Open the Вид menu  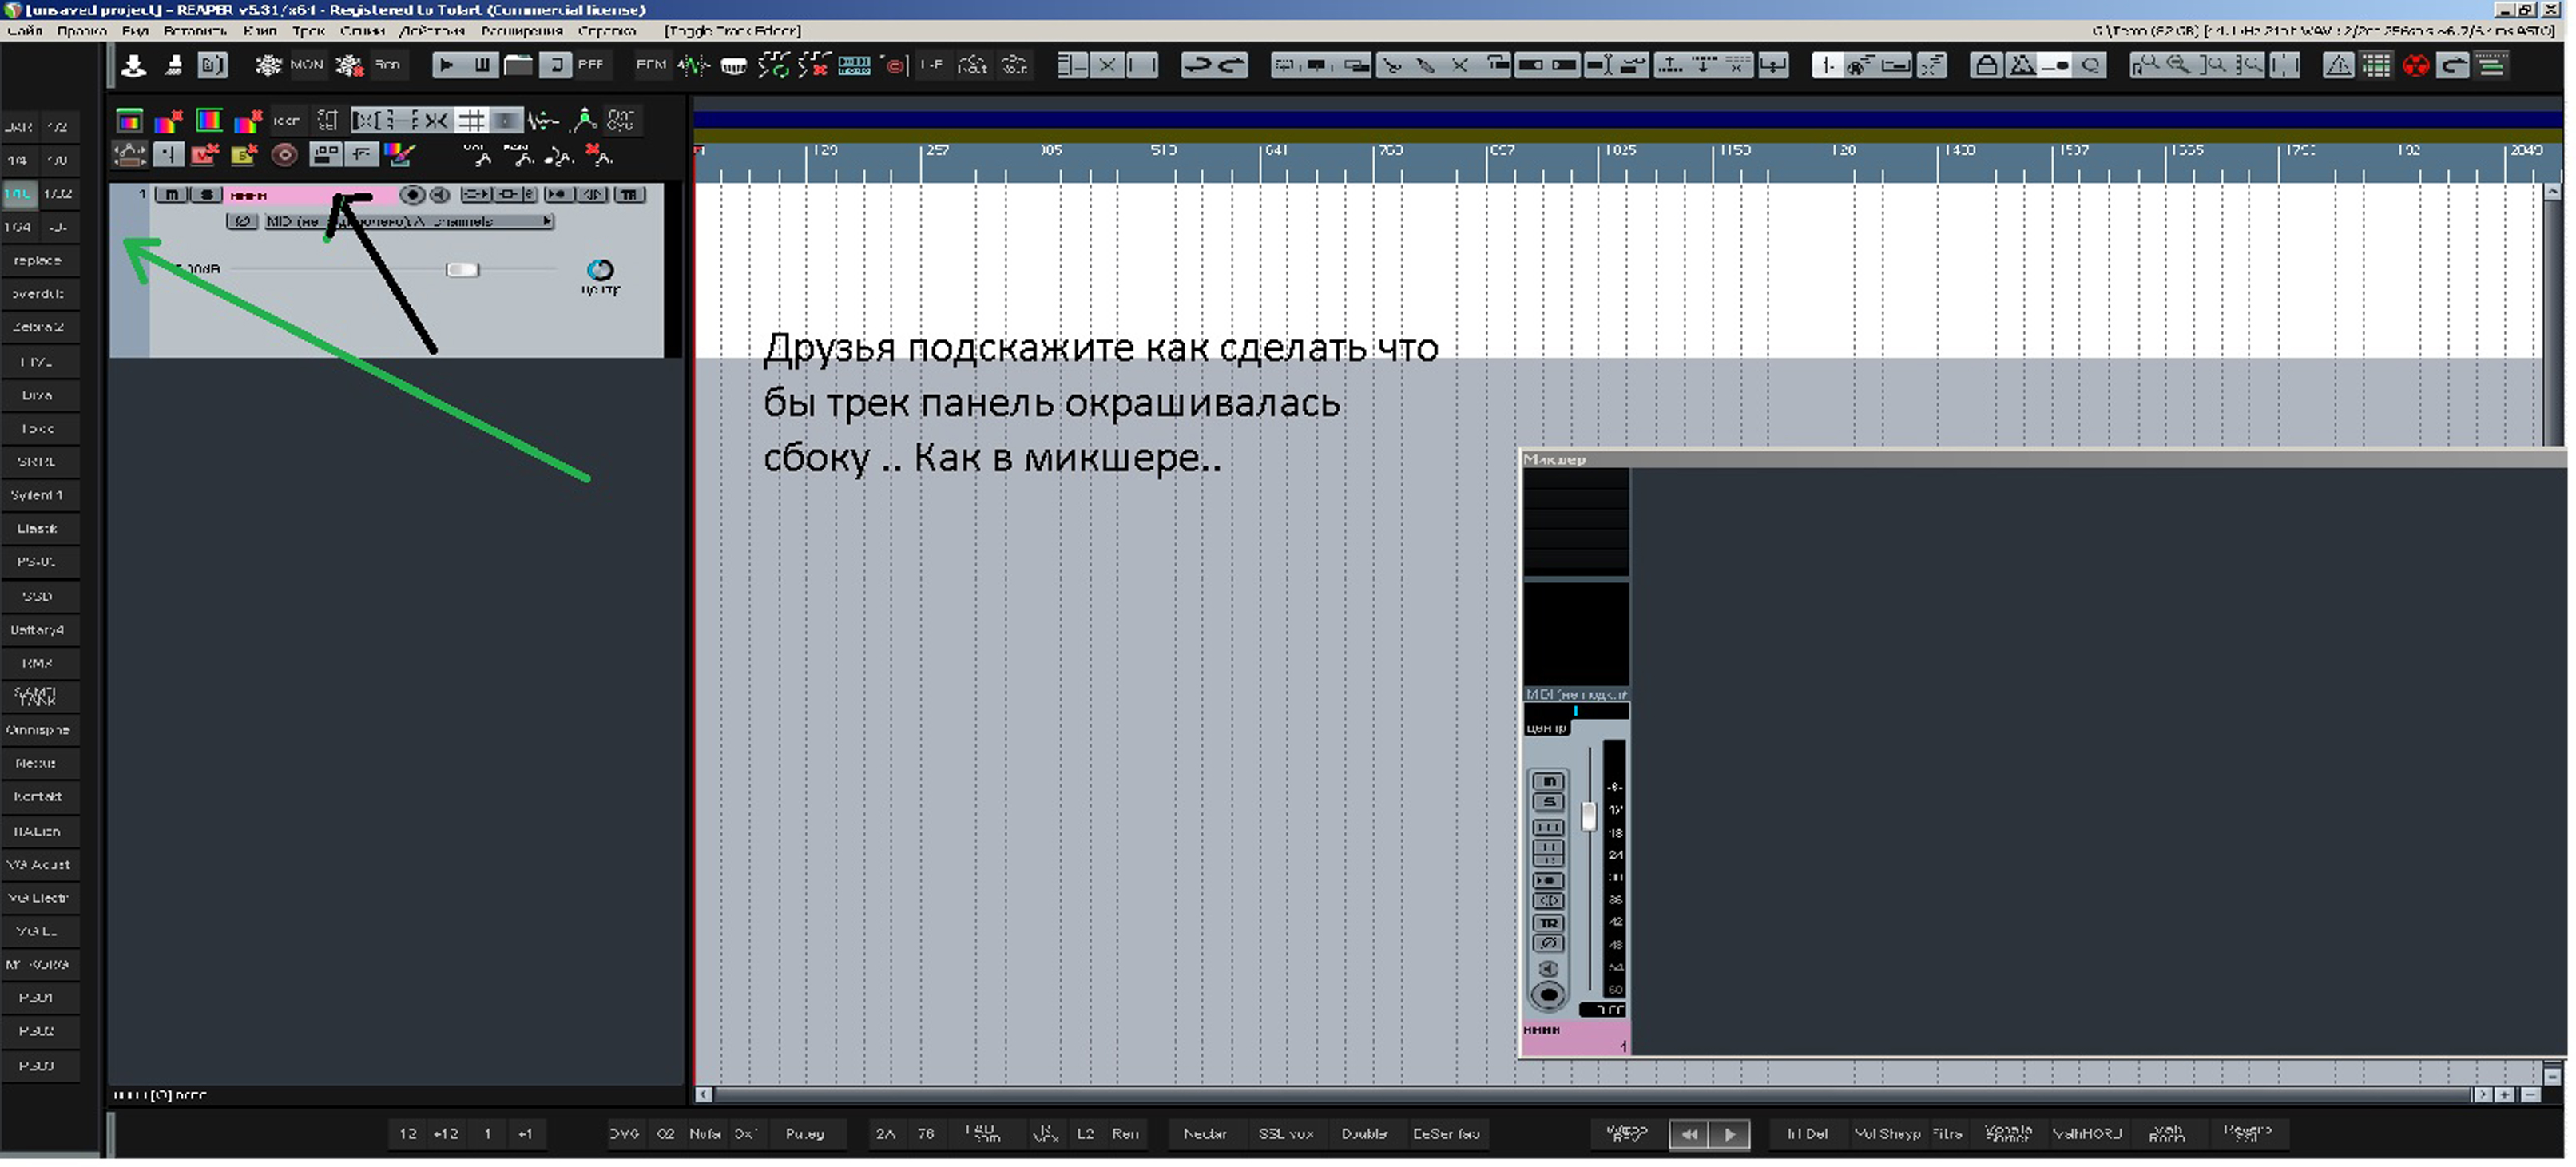[135, 31]
